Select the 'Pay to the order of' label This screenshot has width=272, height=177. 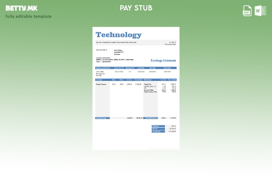tap(101, 50)
